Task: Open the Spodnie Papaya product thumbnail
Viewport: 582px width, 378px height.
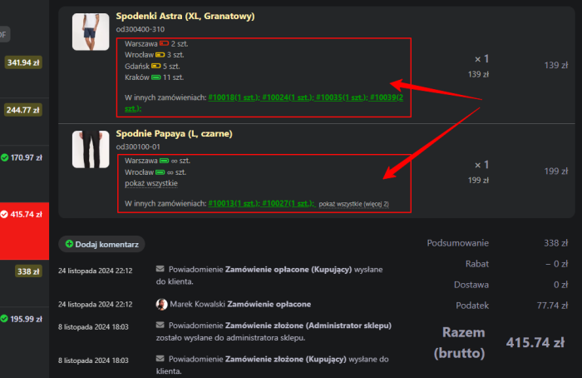Action: 91,150
